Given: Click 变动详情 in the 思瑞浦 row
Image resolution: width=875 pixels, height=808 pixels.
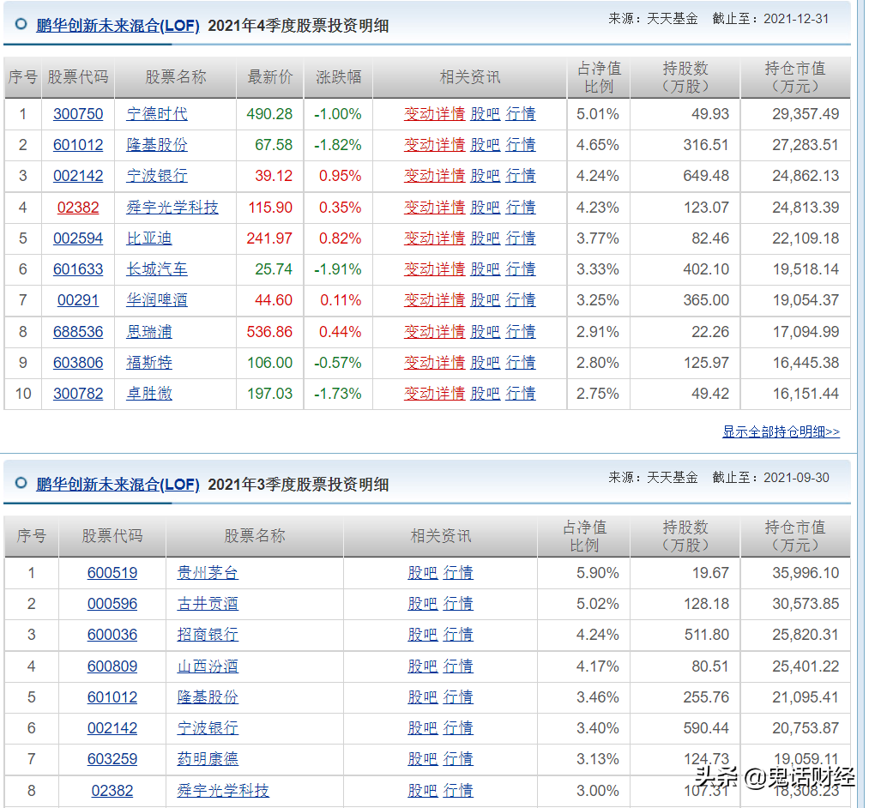Looking at the screenshot, I should (434, 332).
